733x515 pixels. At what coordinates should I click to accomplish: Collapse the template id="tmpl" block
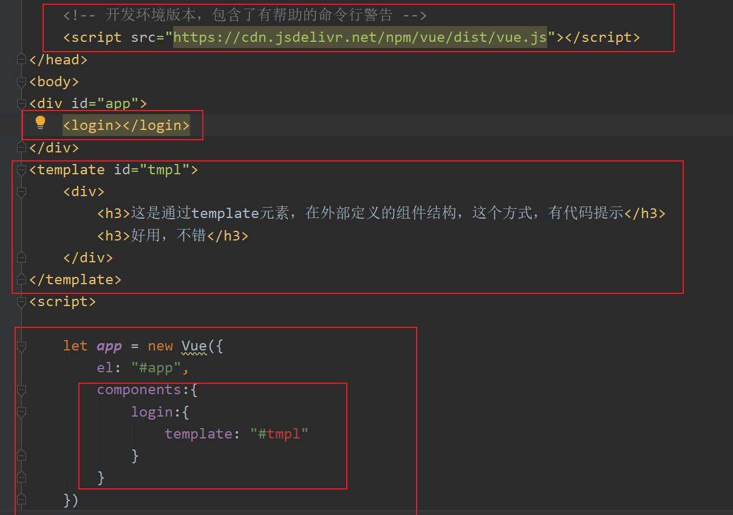(22, 170)
